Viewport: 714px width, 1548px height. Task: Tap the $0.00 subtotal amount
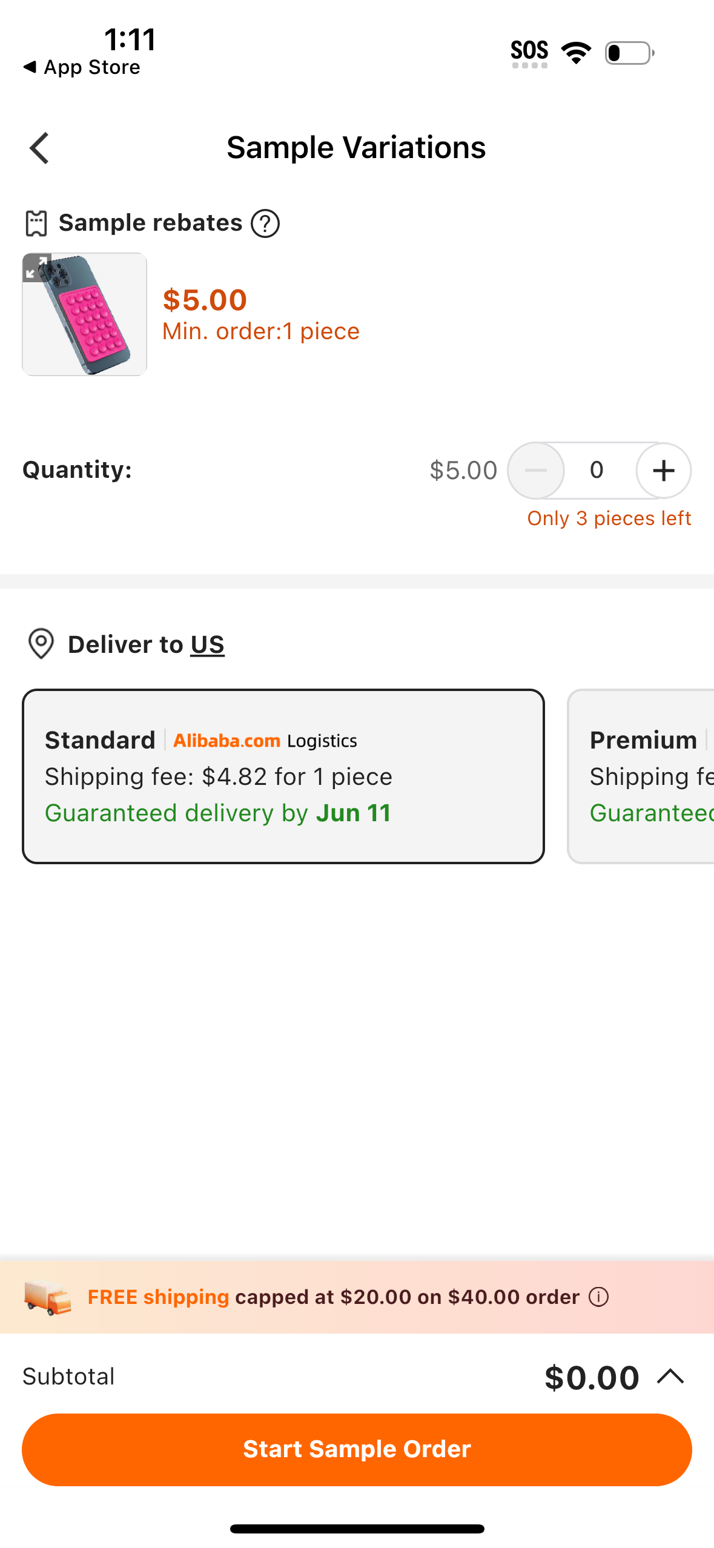(x=592, y=1377)
